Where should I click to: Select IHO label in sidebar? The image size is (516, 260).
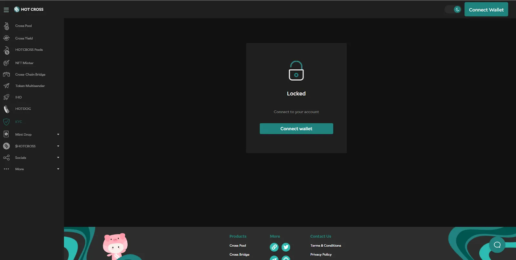(x=18, y=97)
